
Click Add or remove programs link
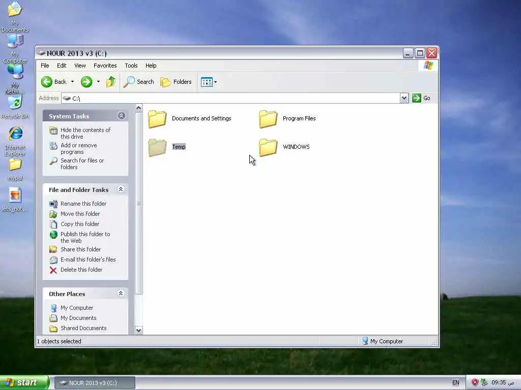tap(79, 149)
